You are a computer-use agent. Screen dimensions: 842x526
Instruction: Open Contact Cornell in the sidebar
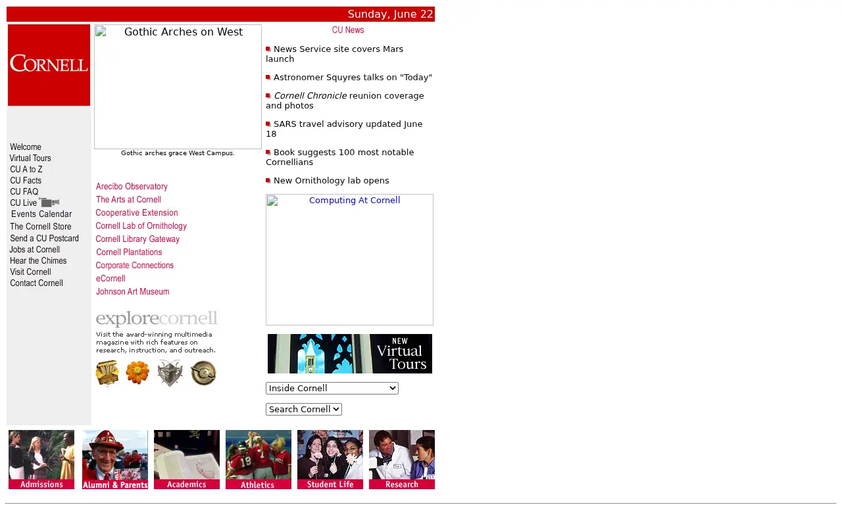pyautogui.click(x=36, y=283)
